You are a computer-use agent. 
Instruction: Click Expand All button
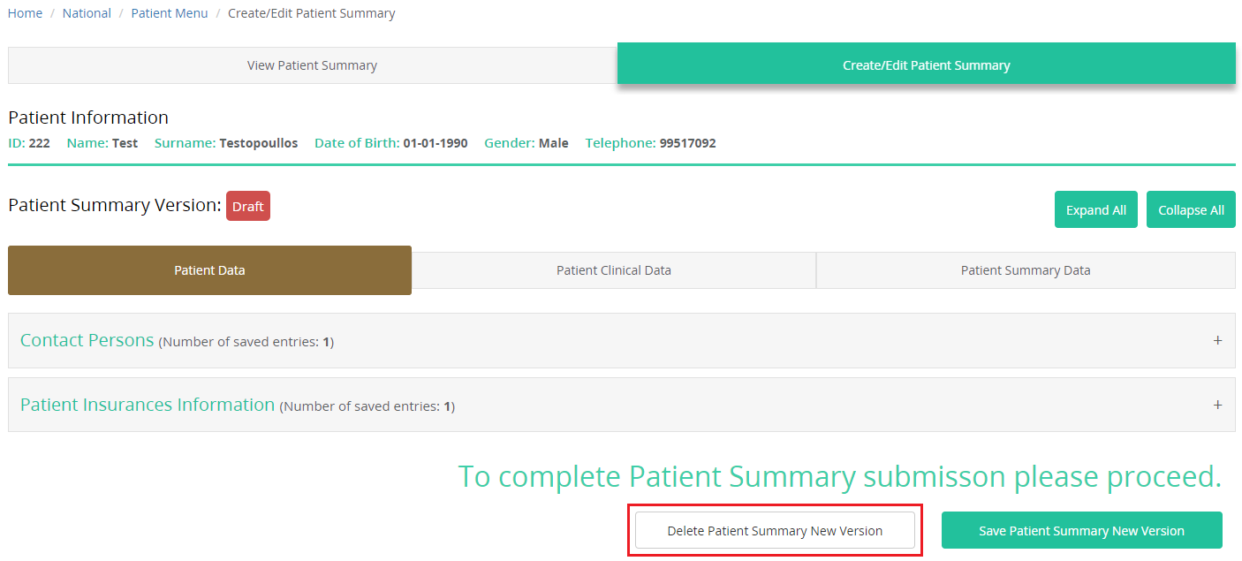pyautogui.click(x=1095, y=210)
